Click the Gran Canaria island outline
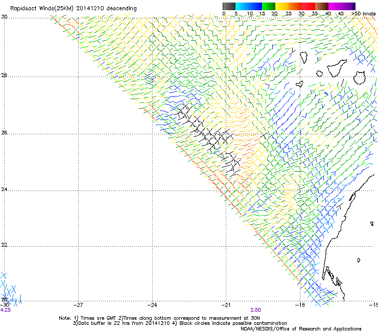Viewport: 378px width, 332px height. coord(359,78)
